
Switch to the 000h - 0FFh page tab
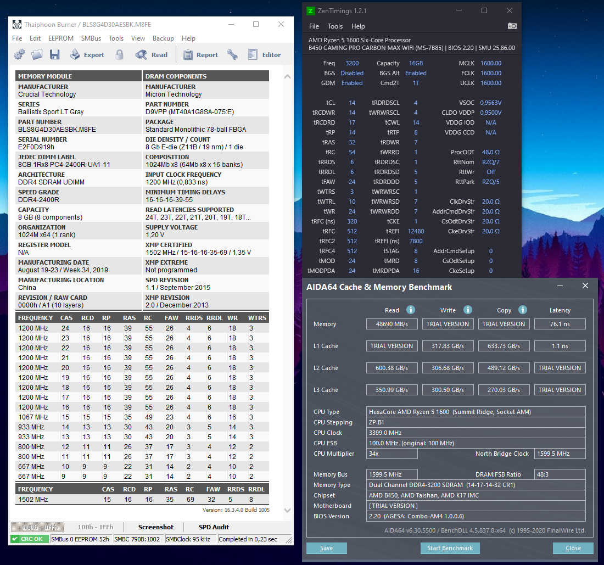coord(38,527)
